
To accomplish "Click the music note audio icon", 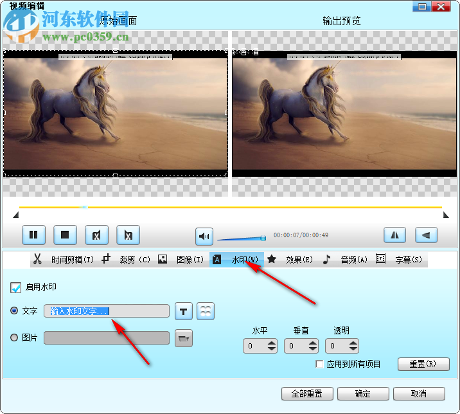I will (326, 259).
